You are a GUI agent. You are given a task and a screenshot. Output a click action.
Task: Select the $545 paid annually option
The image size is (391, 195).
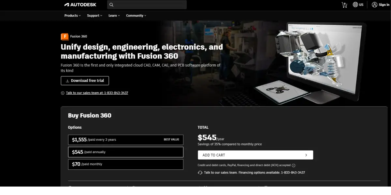(125, 152)
